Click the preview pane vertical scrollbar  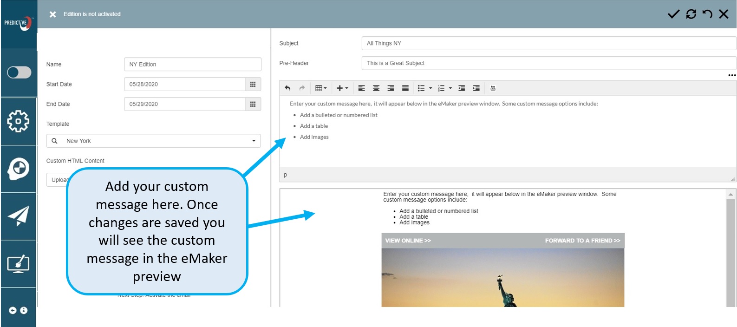tap(730, 251)
